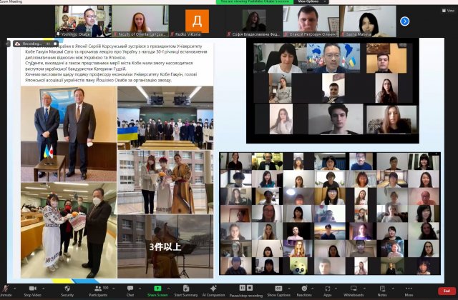Click the red End button
Viewport: 458px width, 300px height.
447,289
